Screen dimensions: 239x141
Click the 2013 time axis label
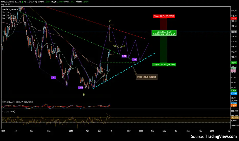pos(71,131)
